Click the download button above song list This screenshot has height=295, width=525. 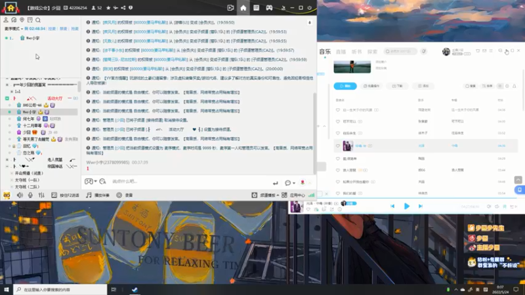[x=397, y=86]
